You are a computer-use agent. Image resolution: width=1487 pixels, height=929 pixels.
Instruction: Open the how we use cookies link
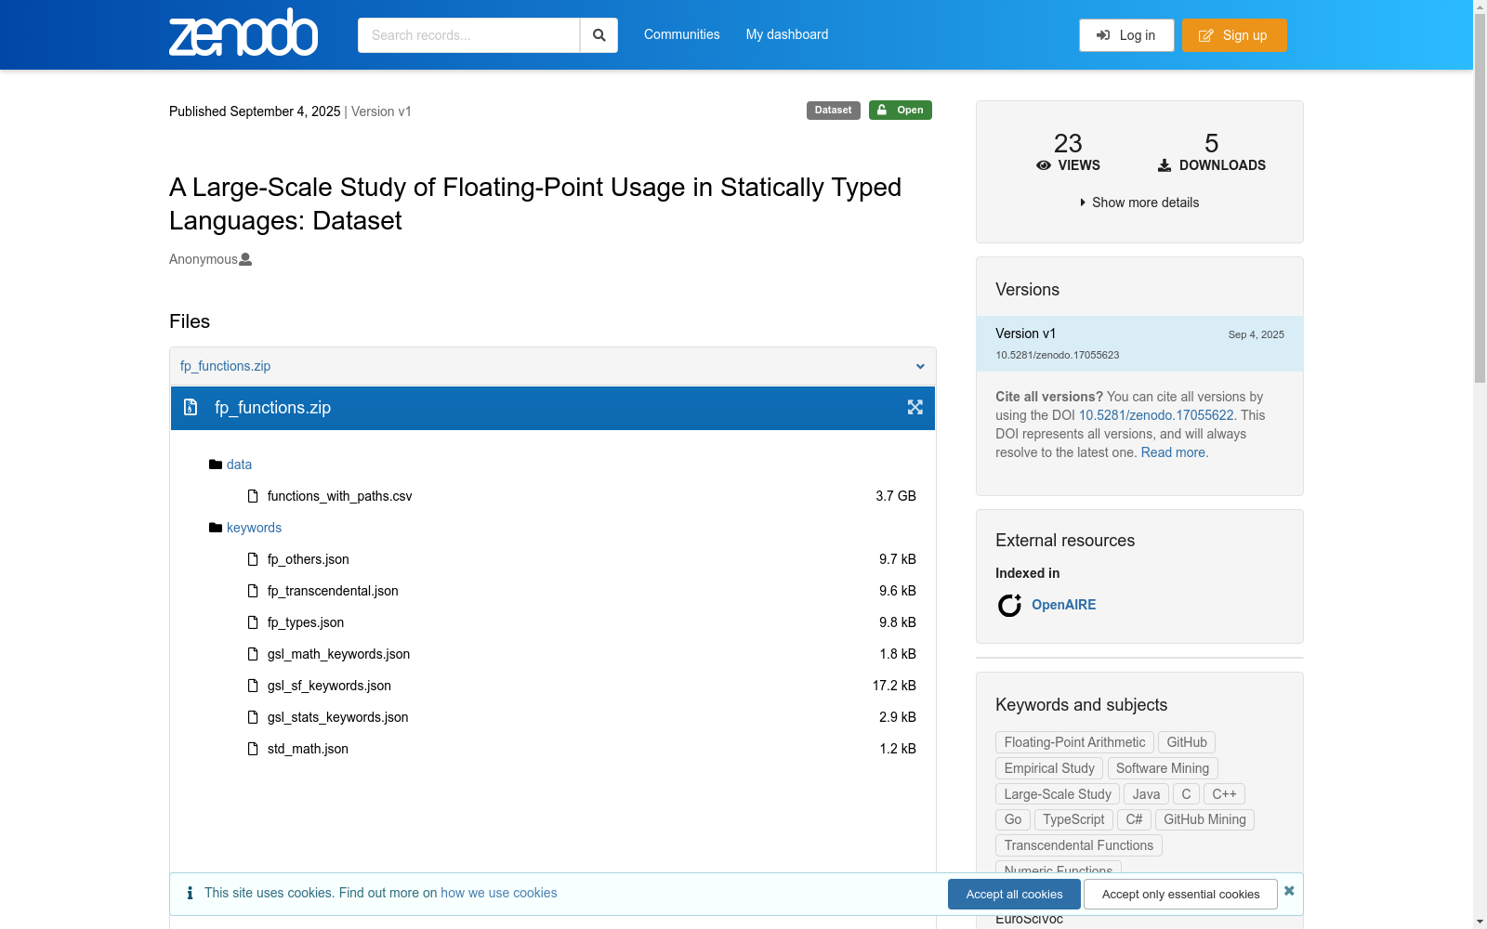tap(499, 893)
